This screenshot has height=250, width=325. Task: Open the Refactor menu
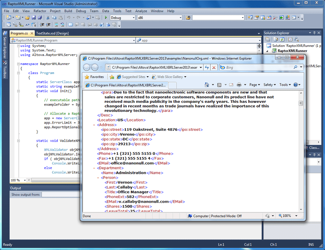tap(40, 11)
